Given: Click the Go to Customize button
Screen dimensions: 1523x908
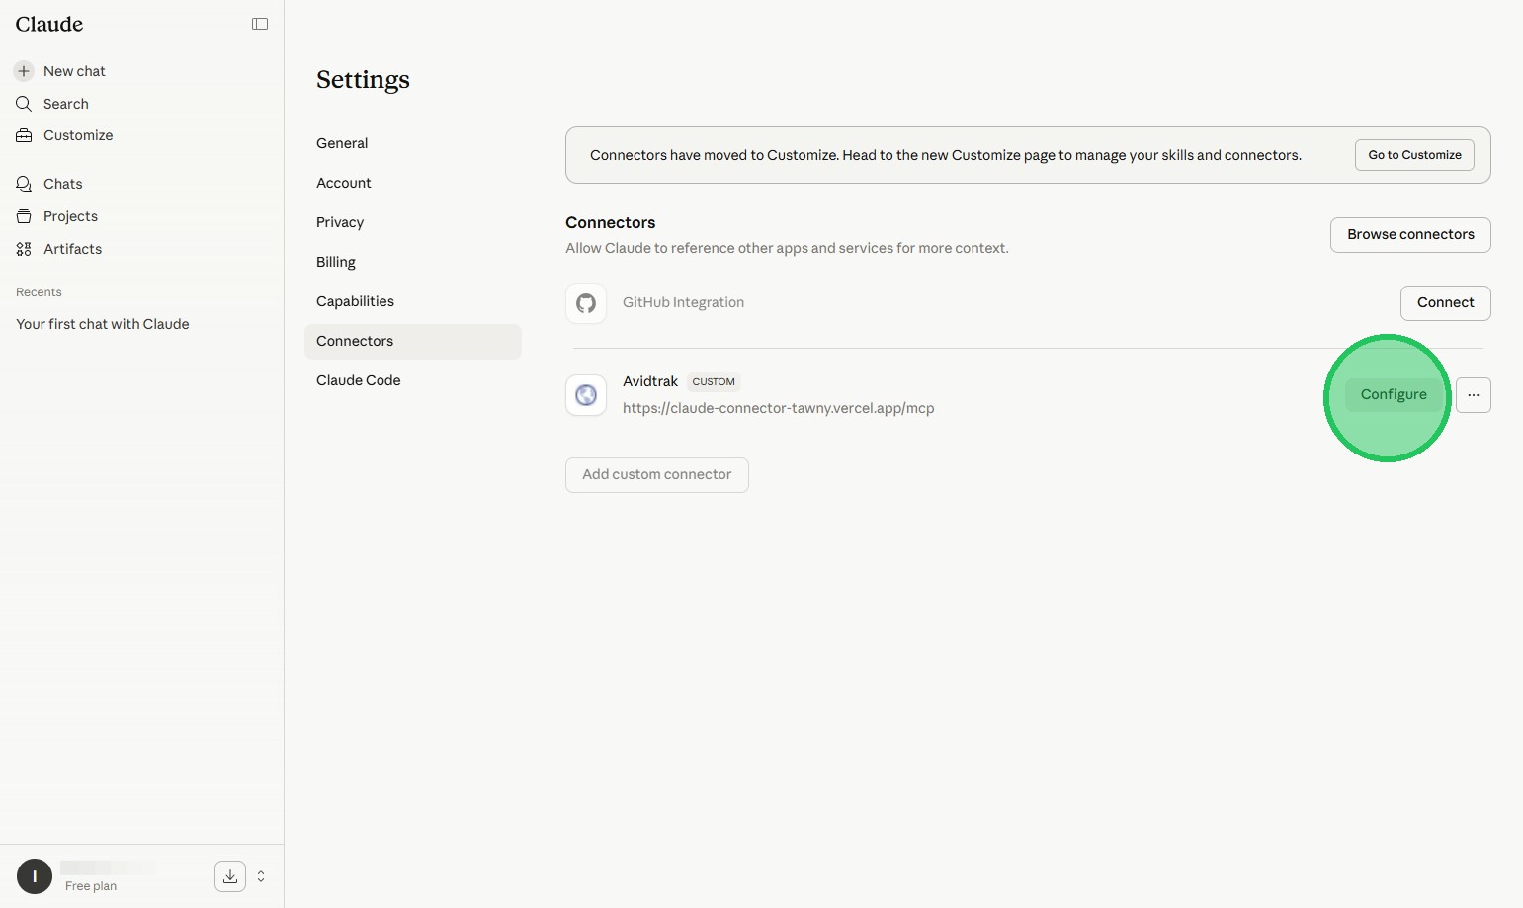Looking at the screenshot, I should [1414, 155].
